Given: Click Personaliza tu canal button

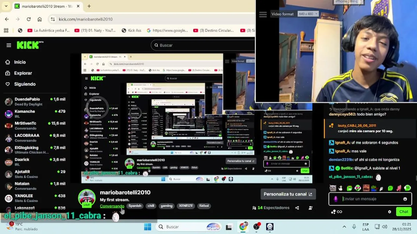Looking at the screenshot, I should tap(288, 194).
